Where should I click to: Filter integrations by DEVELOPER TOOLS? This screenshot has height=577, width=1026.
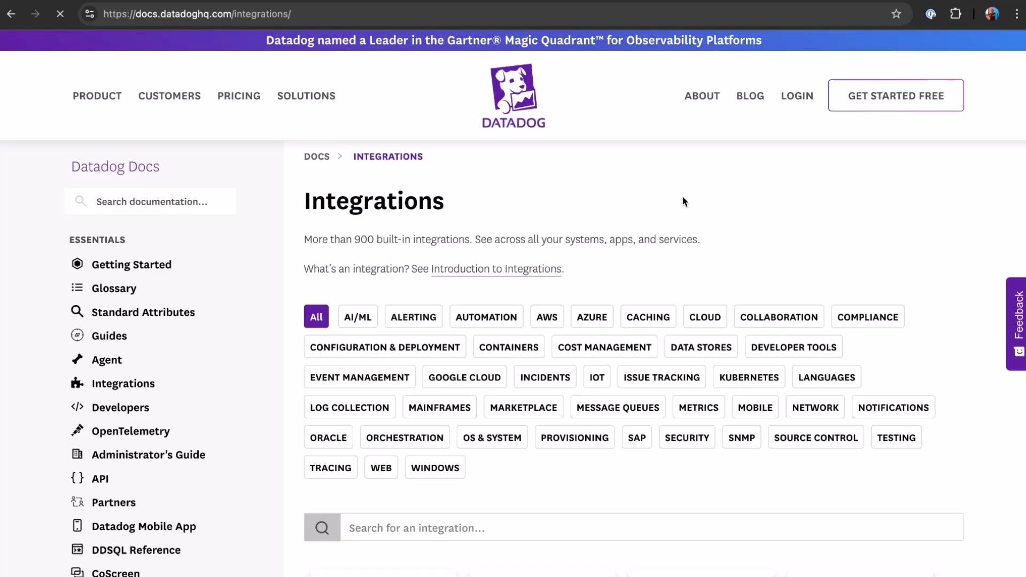coord(794,347)
